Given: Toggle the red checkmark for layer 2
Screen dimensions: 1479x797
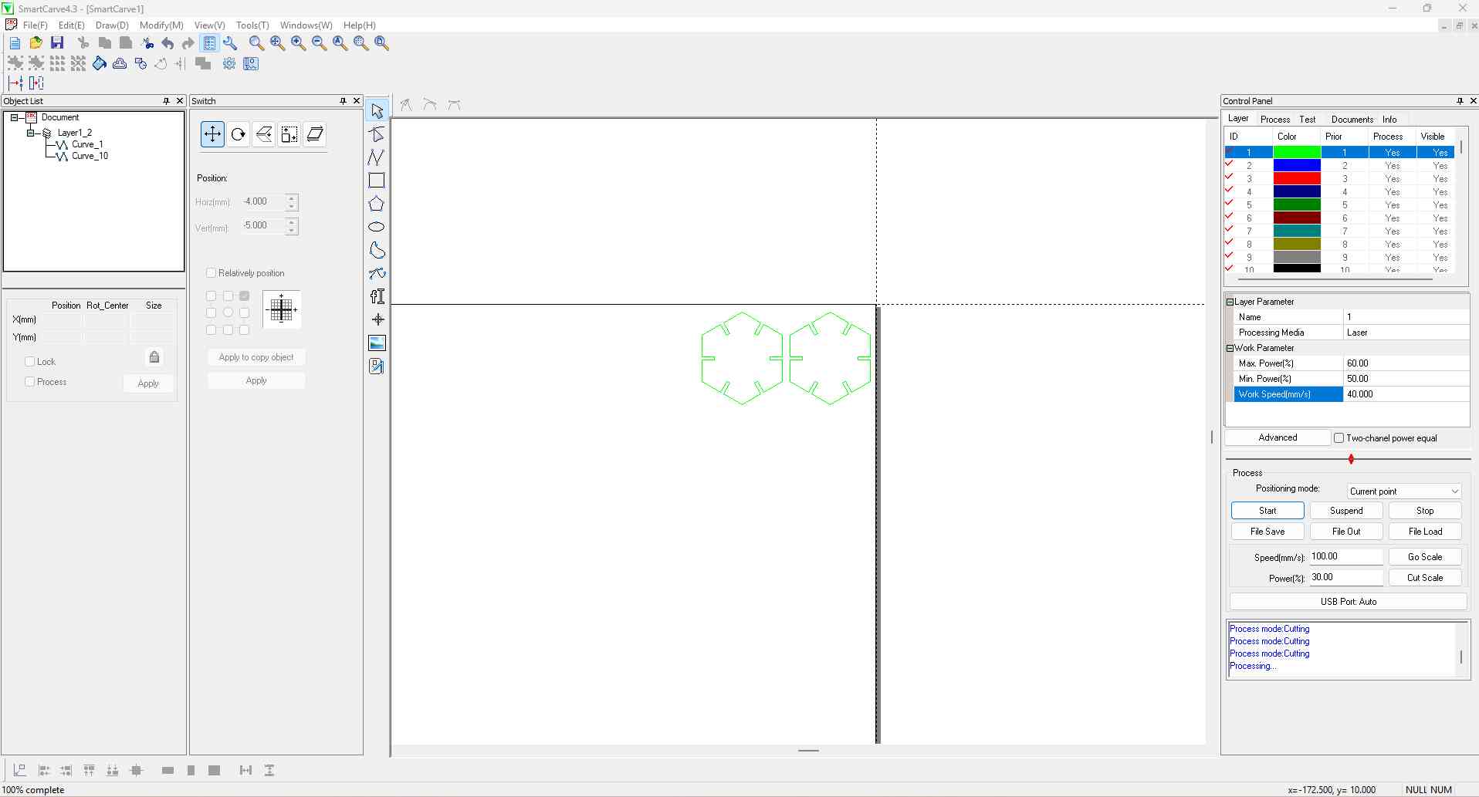Looking at the screenshot, I should click(1229, 165).
